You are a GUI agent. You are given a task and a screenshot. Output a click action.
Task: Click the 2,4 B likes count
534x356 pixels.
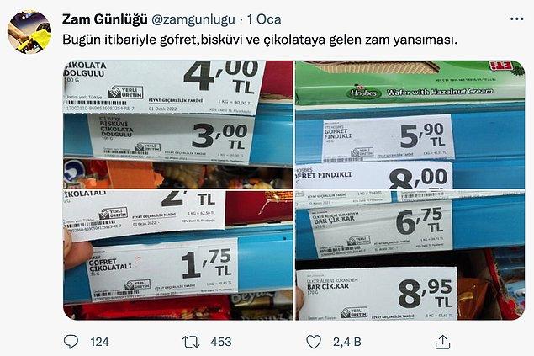click(x=346, y=342)
